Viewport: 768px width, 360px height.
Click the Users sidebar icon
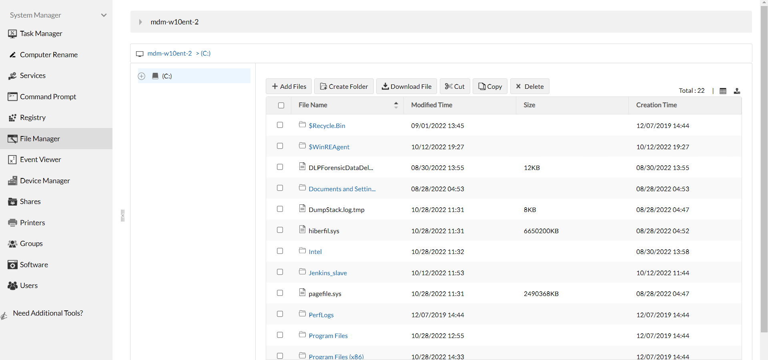click(x=12, y=286)
